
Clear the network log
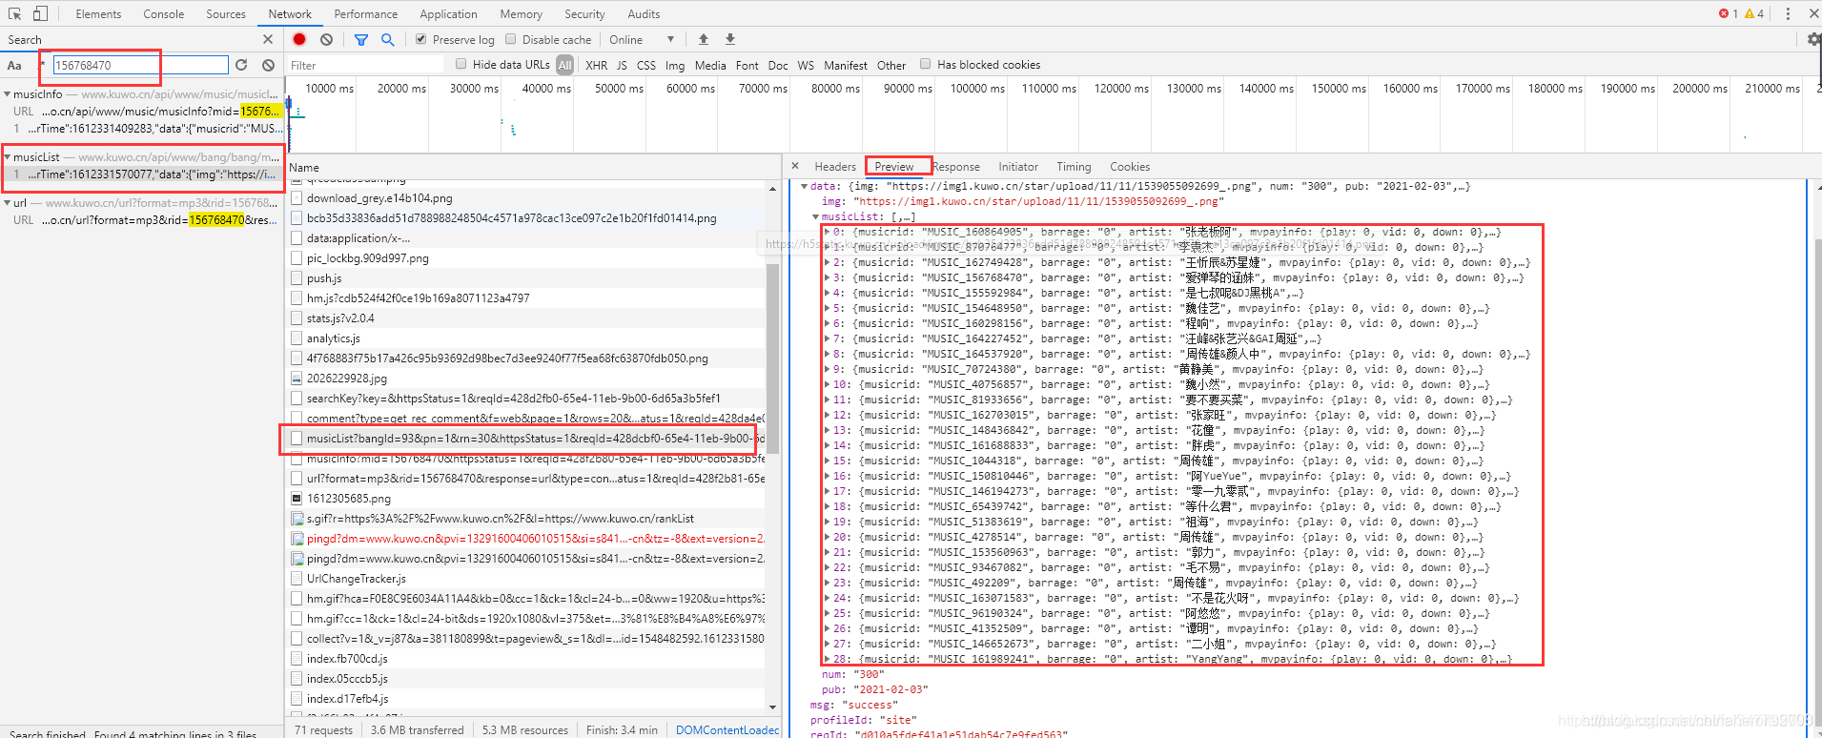pos(327,39)
